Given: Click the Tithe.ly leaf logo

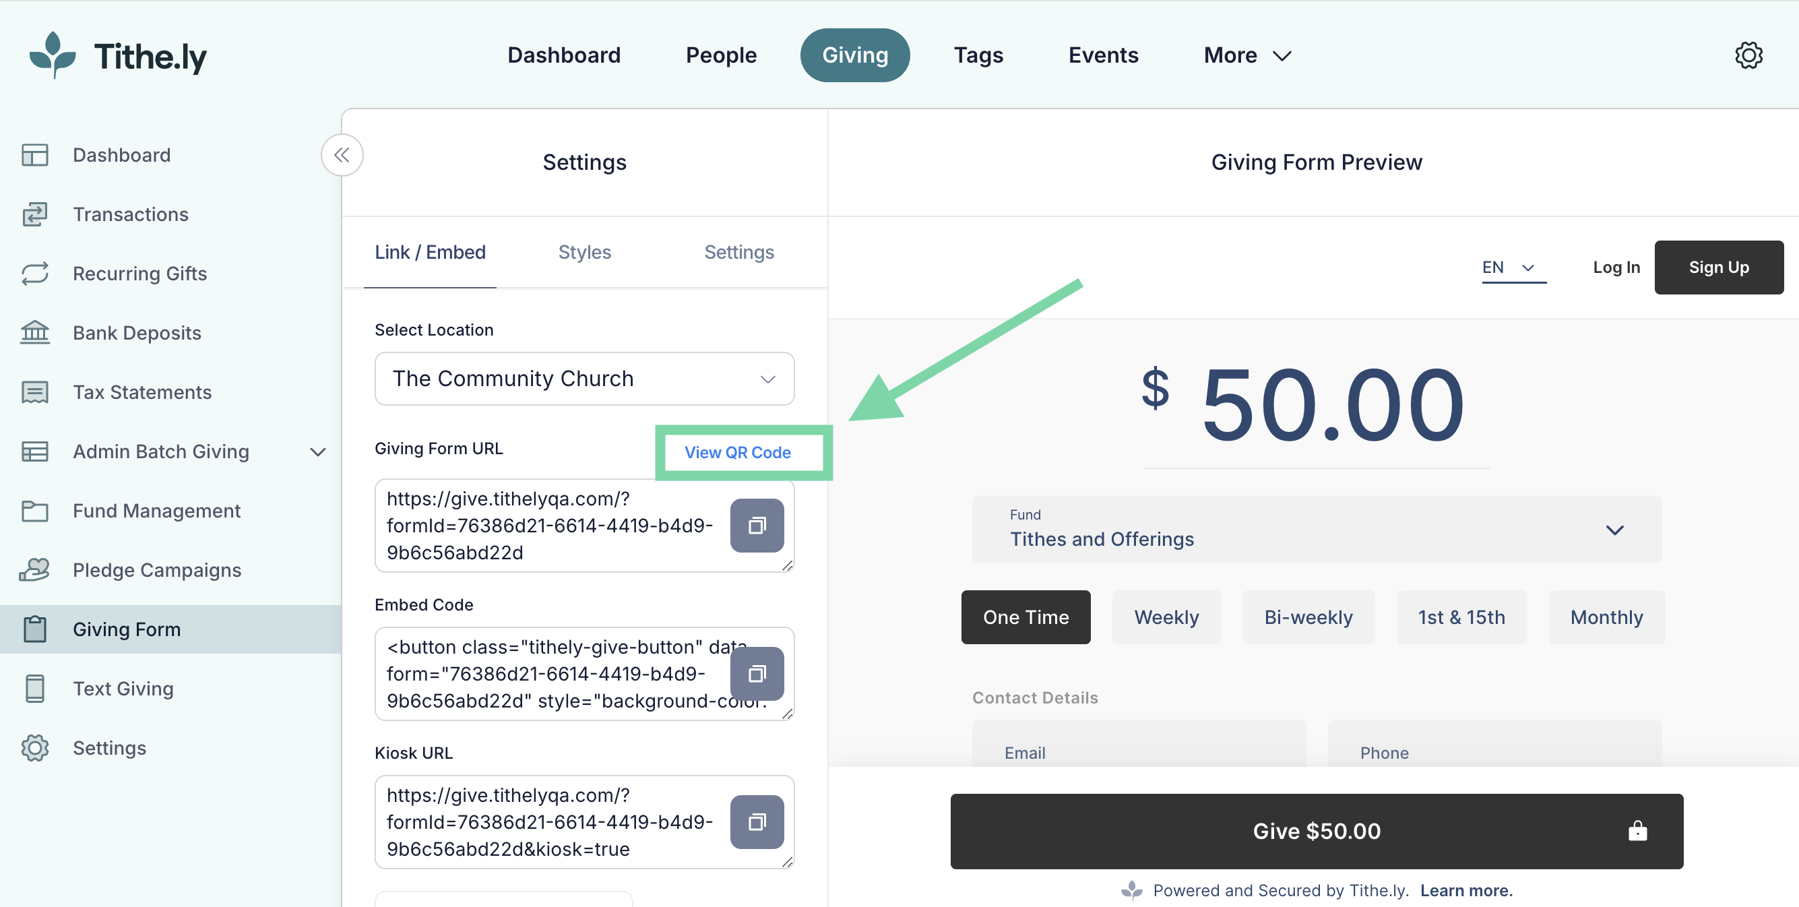Looking at the screenshot, I should point(53,55).
